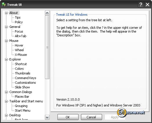Viewport: 152px width, 123px height.
Task: Open the Start Menu setting
Action: click(23, 110)
